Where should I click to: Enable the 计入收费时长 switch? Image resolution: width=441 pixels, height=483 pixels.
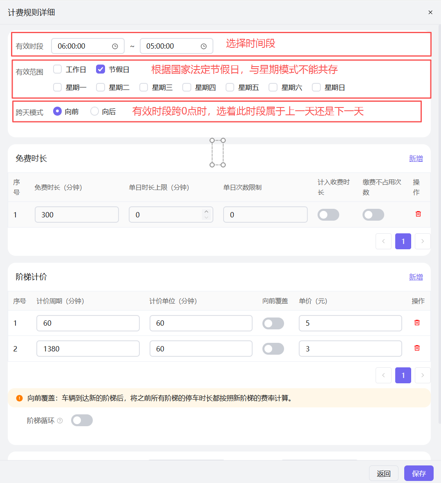328,214
